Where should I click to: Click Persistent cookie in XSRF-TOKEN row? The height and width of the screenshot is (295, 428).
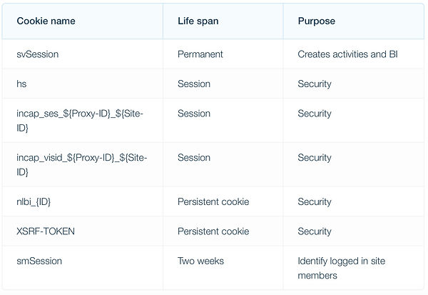213,231
